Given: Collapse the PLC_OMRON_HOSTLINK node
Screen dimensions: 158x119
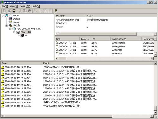Looking at the screenshot, I should 10,29.
